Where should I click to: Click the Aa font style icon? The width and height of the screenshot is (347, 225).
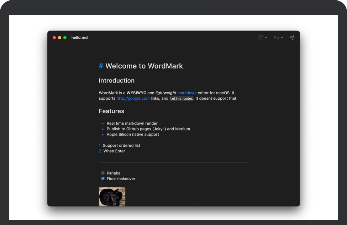tap(276, 38)
